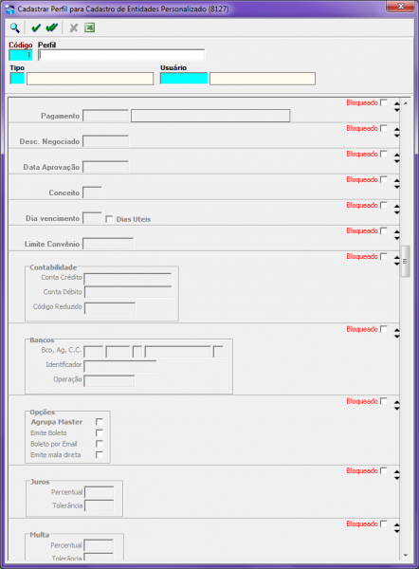This screenshot has width=419, height=569.
Task: Check Bloqueado for Multa section
Action: pos(383,523)
